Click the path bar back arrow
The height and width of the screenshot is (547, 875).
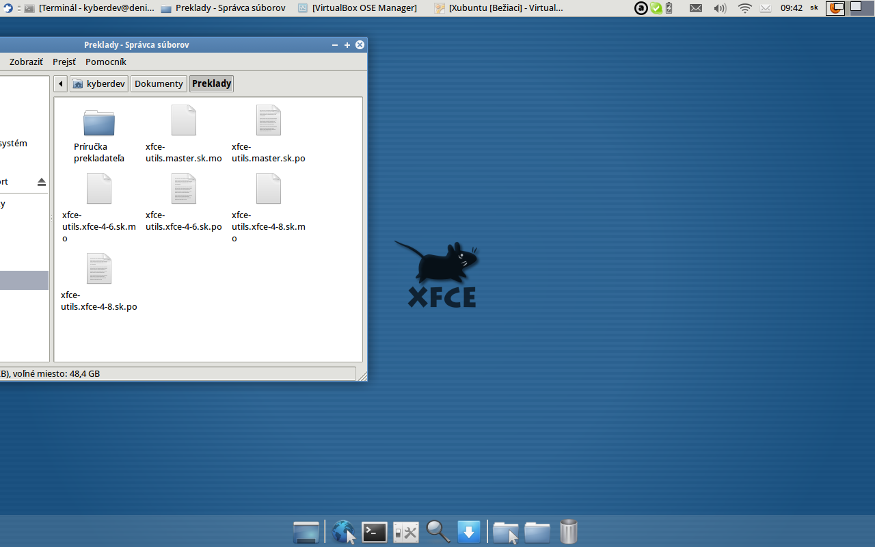click(60, 83)
